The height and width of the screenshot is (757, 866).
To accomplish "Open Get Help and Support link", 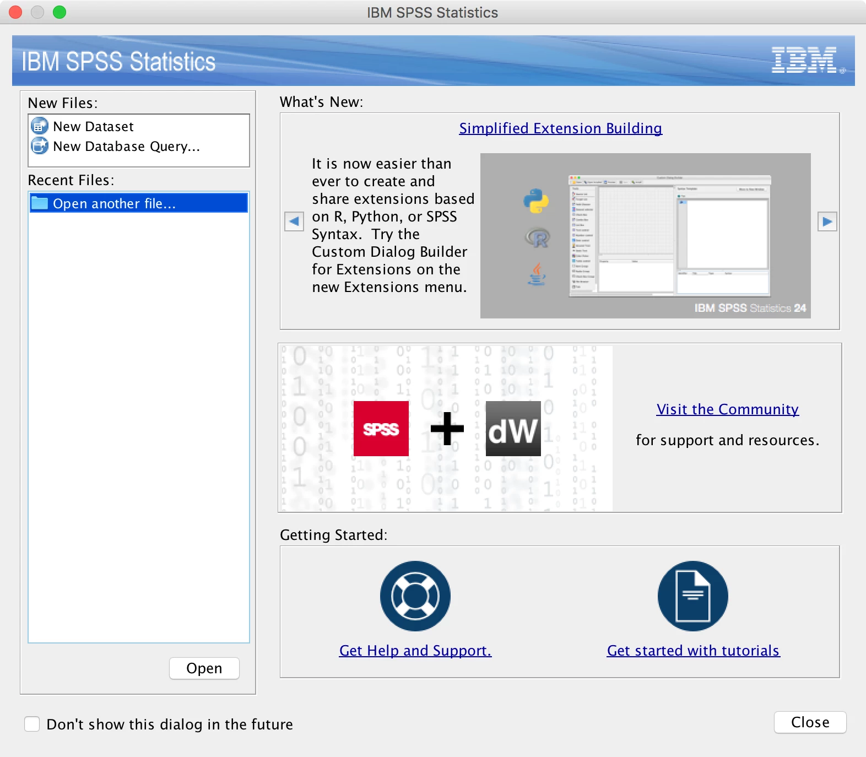I will (x=415, y=651).
